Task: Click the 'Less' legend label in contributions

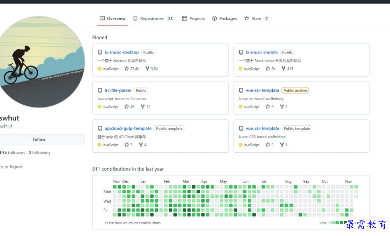Action: 323,223
